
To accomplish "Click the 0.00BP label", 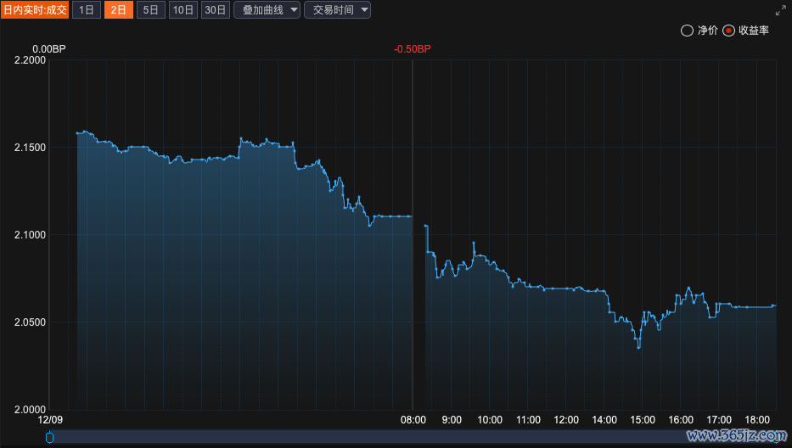I will [49, 49].
